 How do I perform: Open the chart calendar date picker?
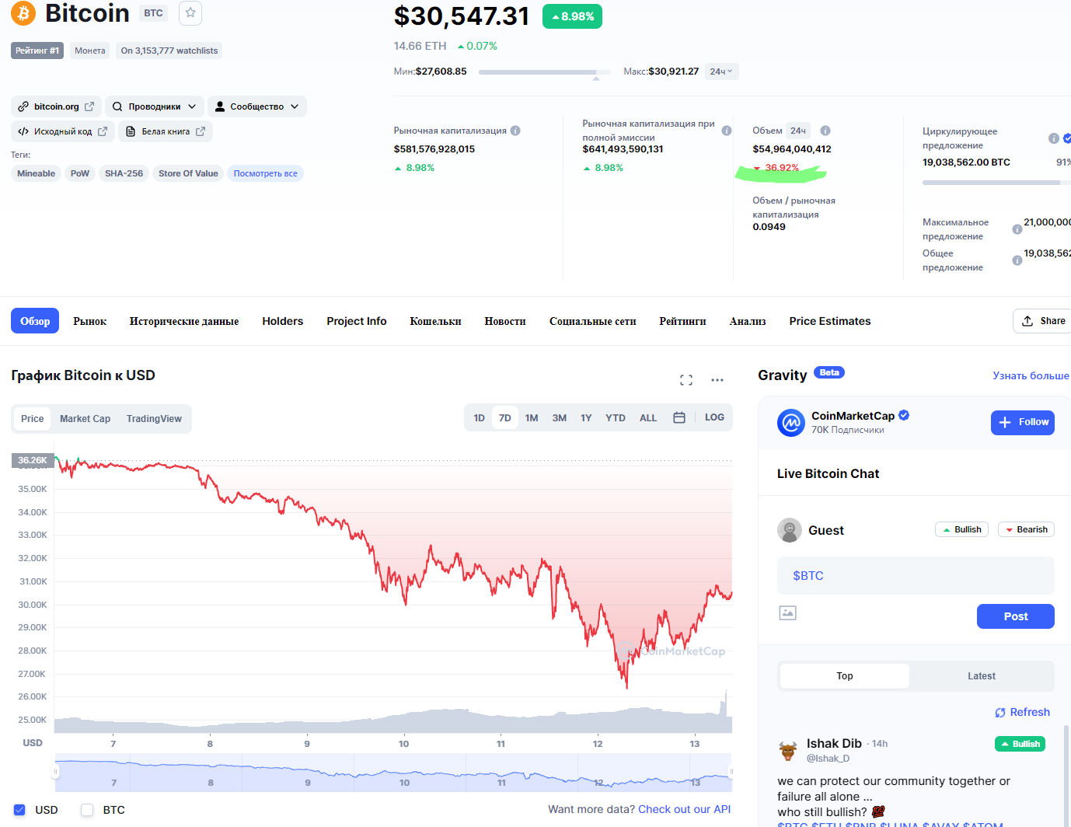click(x=679, y=417)
